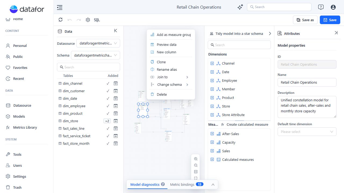Open Join to submenu
The height and width of the screenshot is (193, 344).
pos(171,77)
